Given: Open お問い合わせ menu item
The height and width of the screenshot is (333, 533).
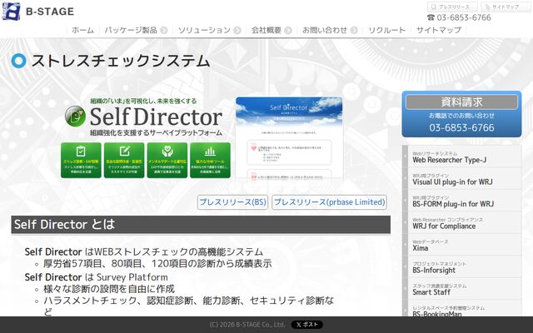Looking at the screenshot, I should [325, 30].
